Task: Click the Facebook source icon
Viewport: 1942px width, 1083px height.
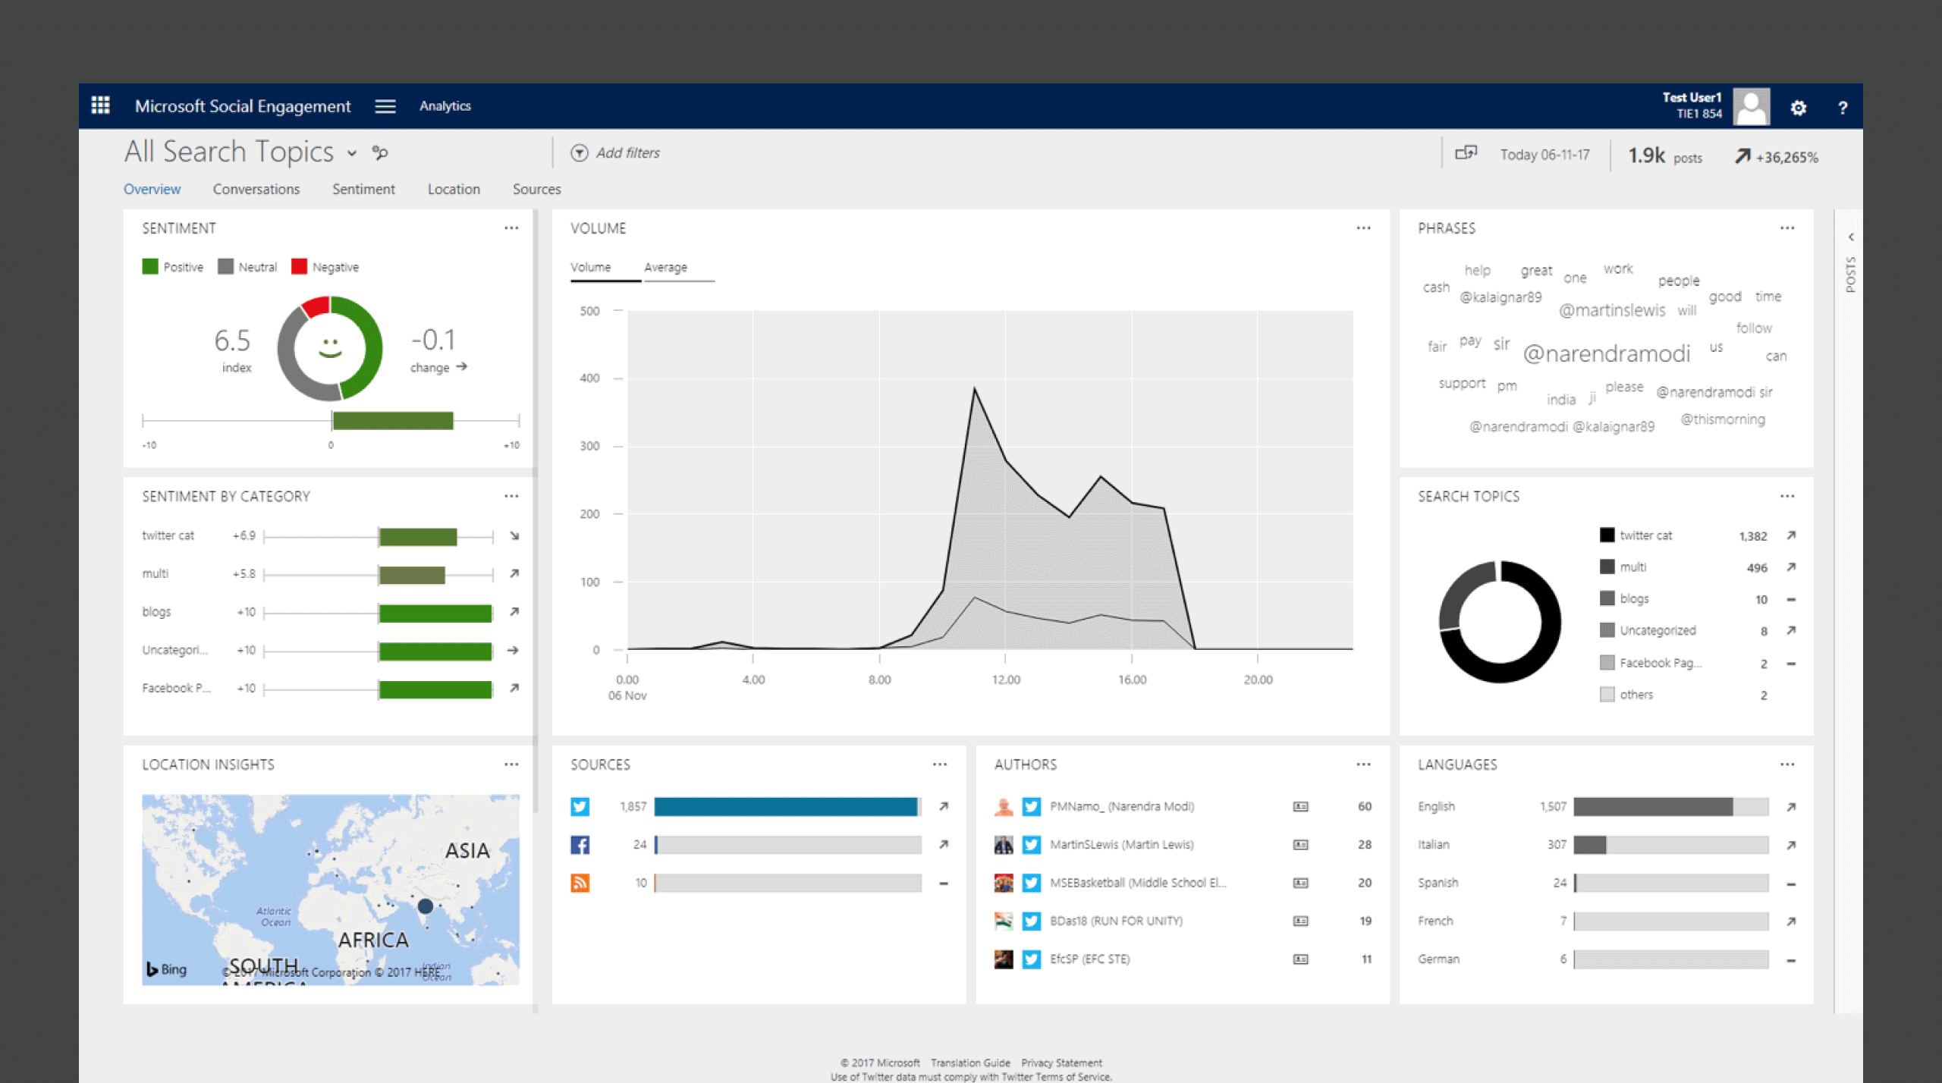Action: point(580,844)
